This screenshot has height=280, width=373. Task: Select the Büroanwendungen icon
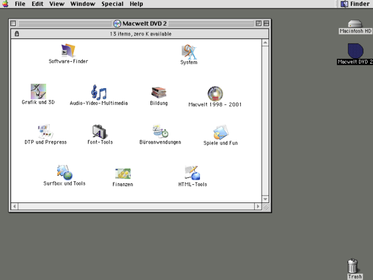160,131
